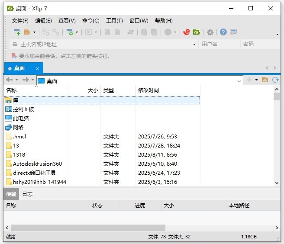The width and height of the screenshot is (284, 244).
Task: Click the greyed play-in-window toolbar icon
Action: pyautogui.click(x=89, y=32)
